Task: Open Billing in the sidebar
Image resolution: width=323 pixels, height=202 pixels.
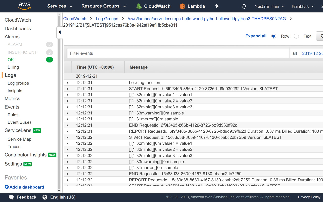Action: coord(13,67)
